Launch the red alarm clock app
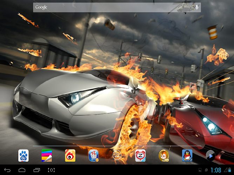 [140, 156]
